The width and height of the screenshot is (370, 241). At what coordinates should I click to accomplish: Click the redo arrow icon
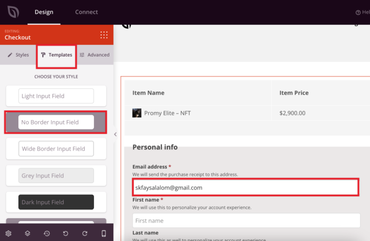point(85,234)
